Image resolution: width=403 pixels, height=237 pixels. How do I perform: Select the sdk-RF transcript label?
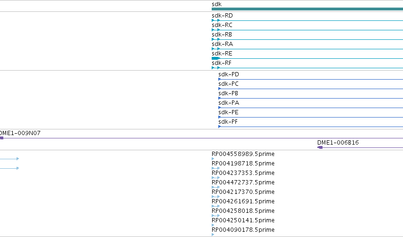point(222,63)
